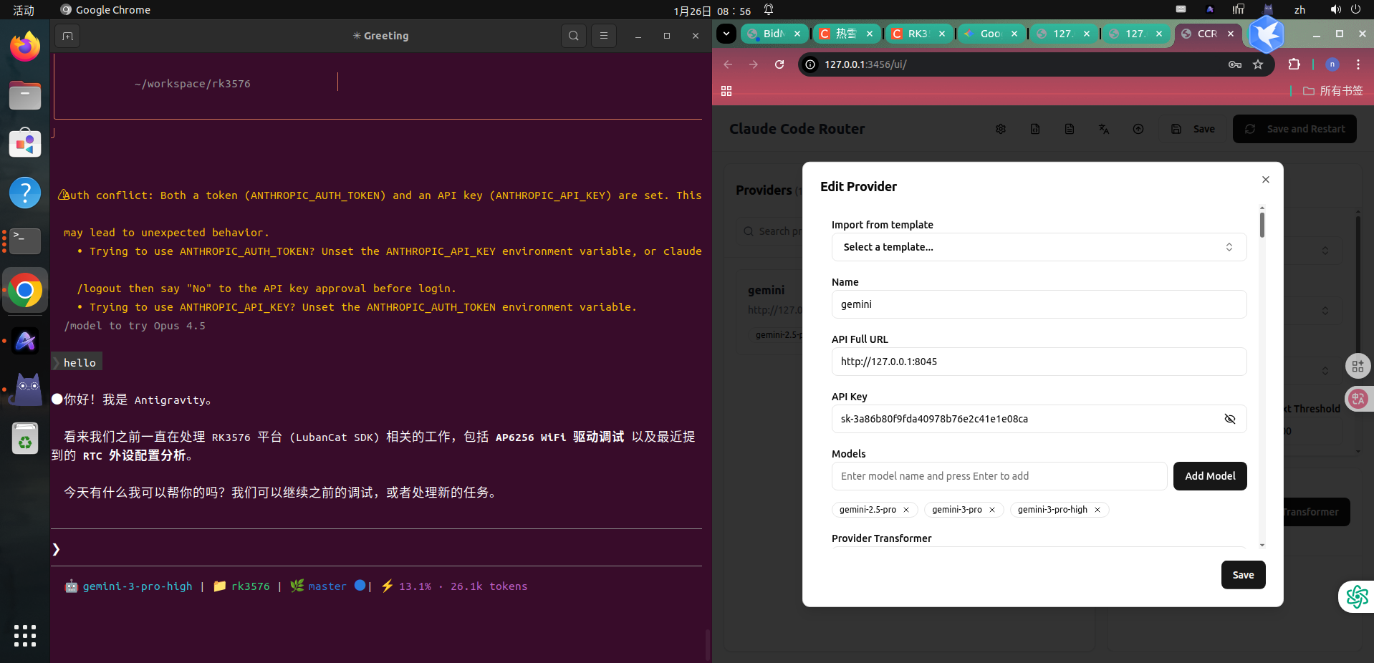The height and width of the screenshot is (663, 1374).
Task: Open Chrome three-dot menu
Action: (1358, 64)
